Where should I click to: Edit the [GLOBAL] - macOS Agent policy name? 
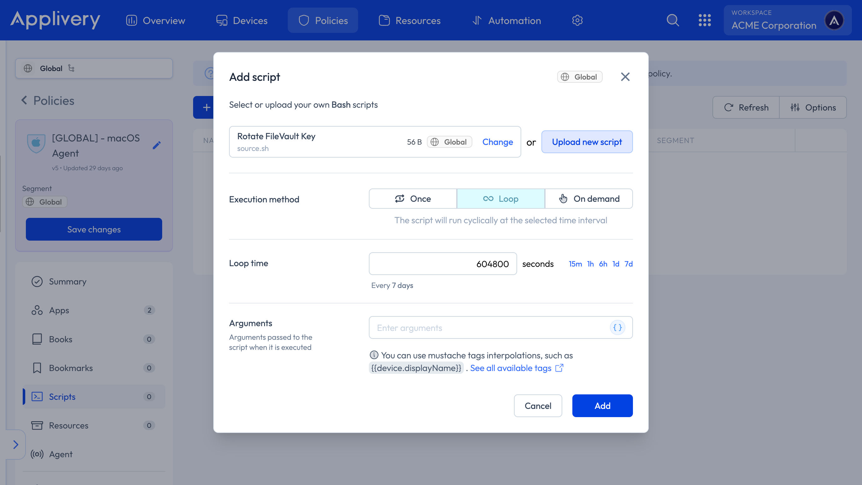coord(156,145)
